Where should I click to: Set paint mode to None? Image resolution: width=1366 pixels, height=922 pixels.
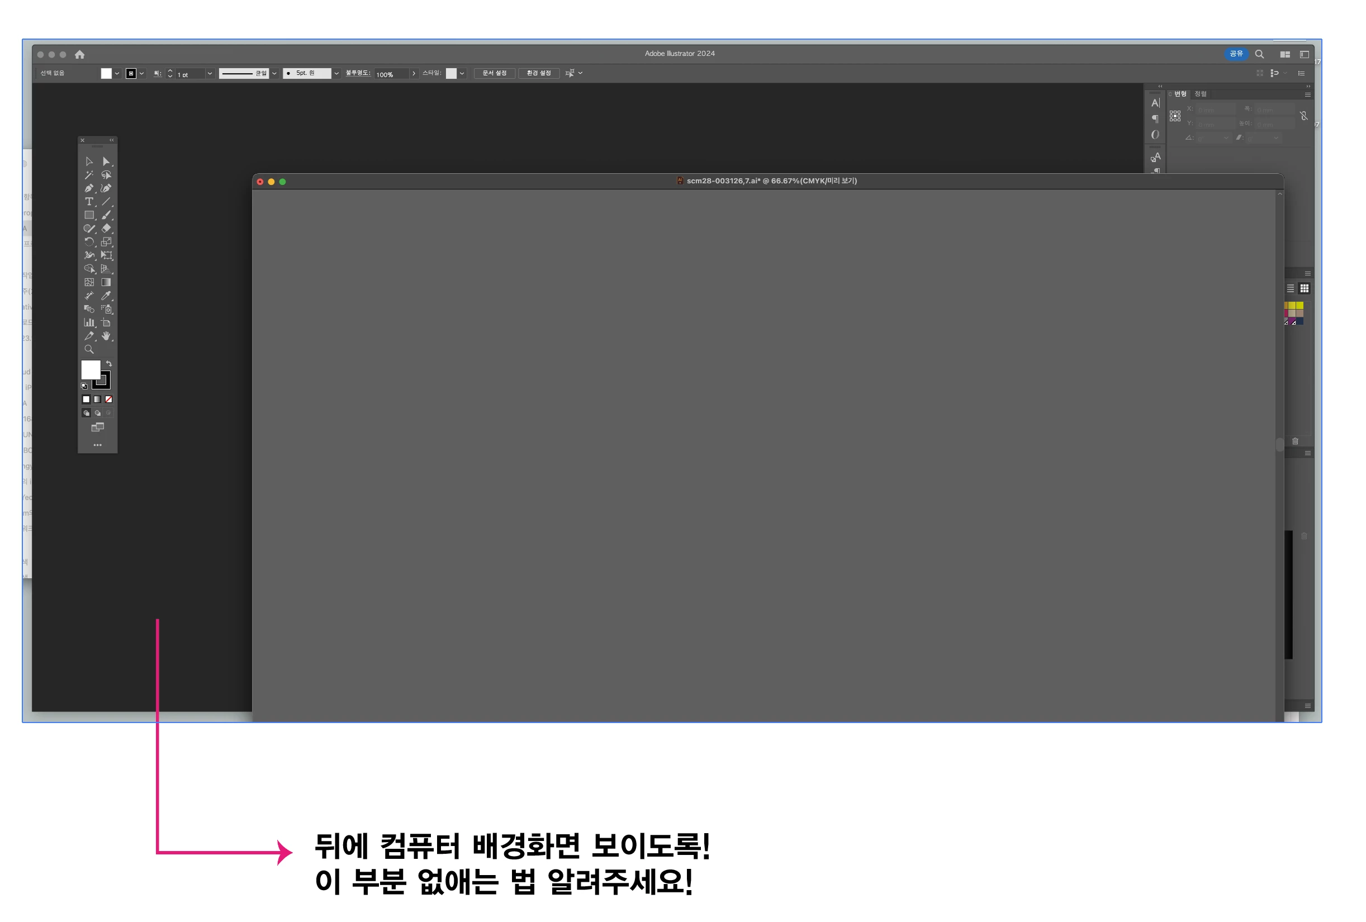coord(109,400)
